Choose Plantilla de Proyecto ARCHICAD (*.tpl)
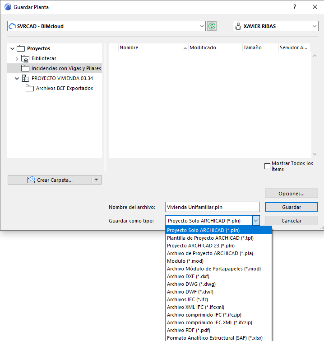The image size is (324, 341). (218, 238)
